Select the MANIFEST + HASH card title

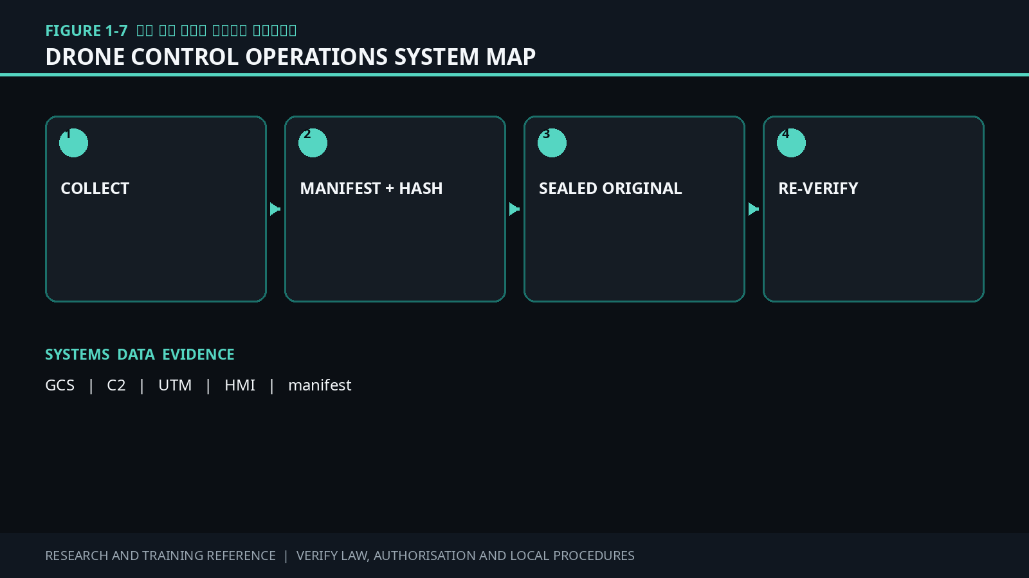pyautogui.click(x=371, y=188)
